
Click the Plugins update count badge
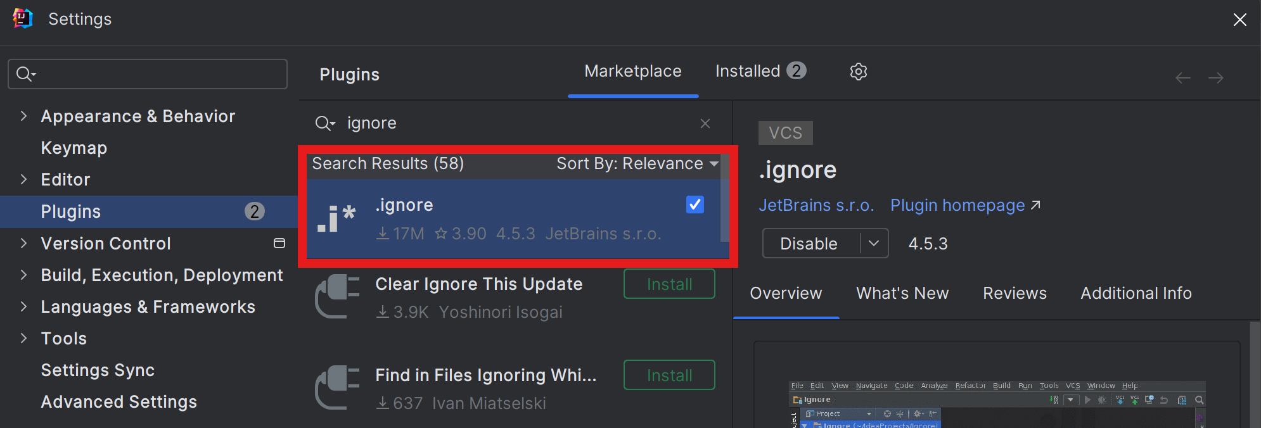click(255, 211)
